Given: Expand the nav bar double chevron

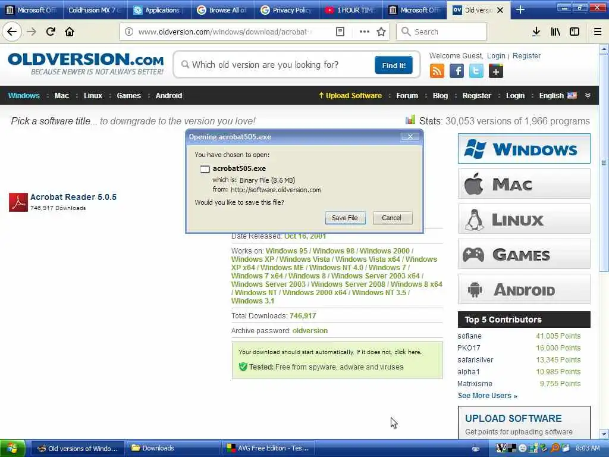Looking at the screenshot, I should [x=588, y=96].
